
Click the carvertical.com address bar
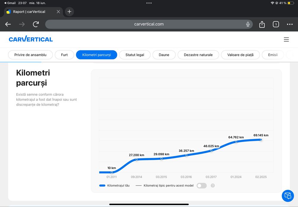(x=149, y=24)
